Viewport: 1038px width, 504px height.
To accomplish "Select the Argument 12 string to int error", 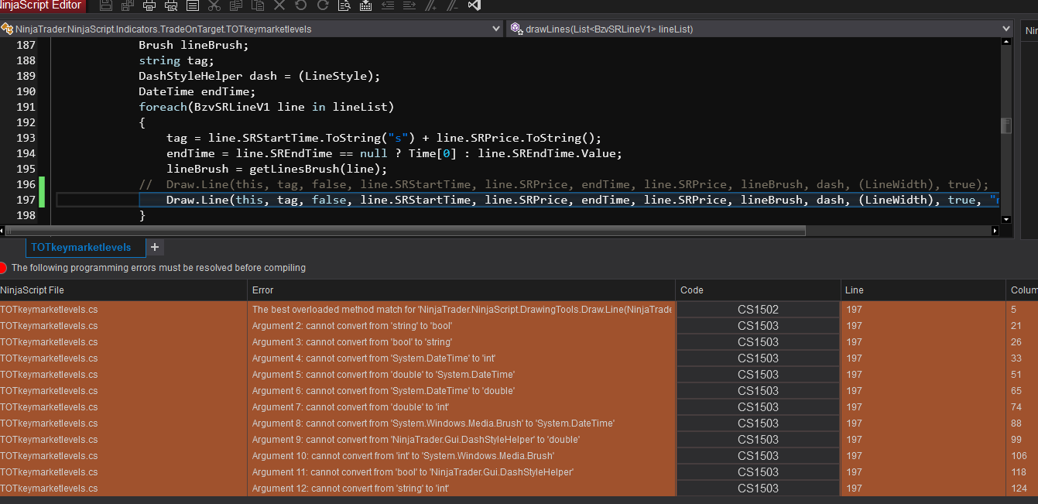I will tap(461, 489).
